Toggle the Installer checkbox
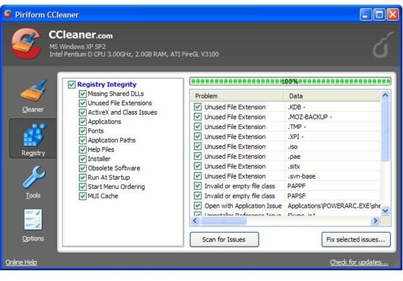Screen dimensions: 403x281 83,159
